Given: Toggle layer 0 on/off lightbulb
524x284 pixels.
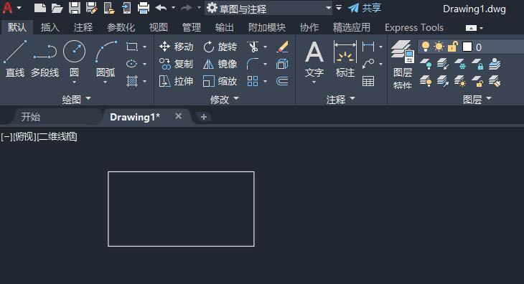Looking at the screenshot, I should tap(426, 47).
